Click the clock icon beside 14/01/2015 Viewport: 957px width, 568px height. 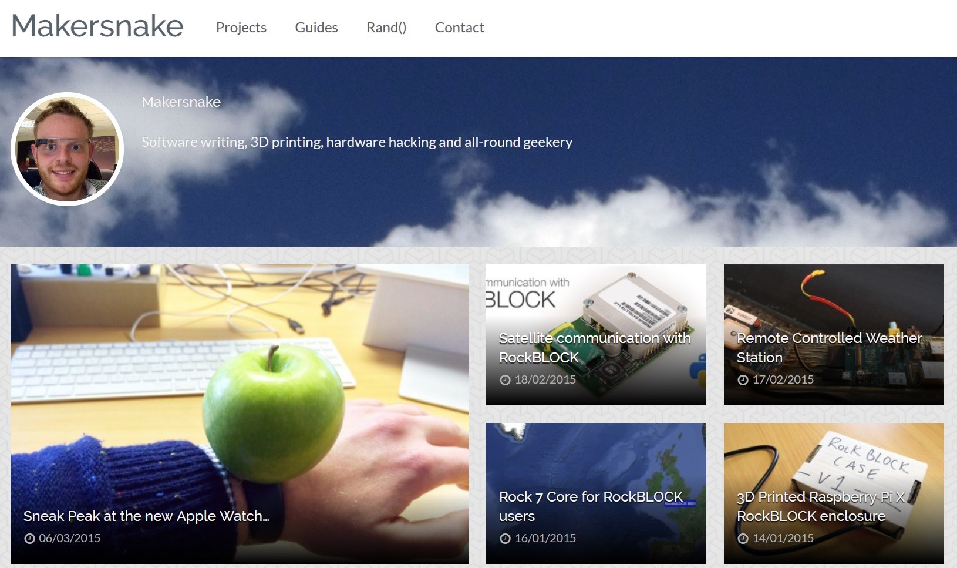(743, 539)
